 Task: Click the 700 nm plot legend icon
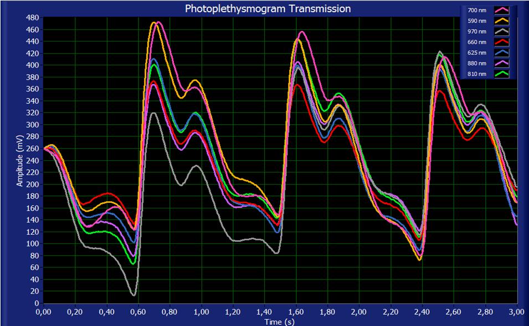pos(501,10)
